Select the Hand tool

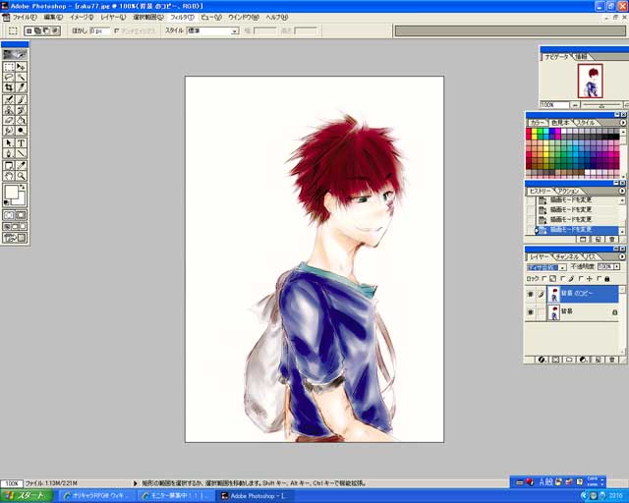[9, 176]
